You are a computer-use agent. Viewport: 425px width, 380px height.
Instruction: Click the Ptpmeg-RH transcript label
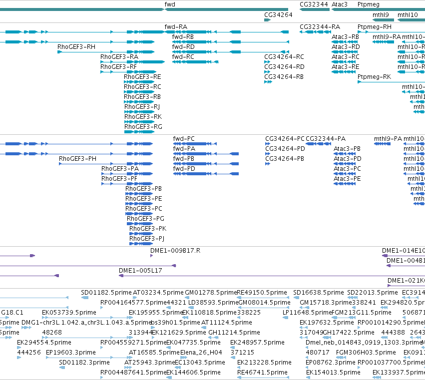375,27
